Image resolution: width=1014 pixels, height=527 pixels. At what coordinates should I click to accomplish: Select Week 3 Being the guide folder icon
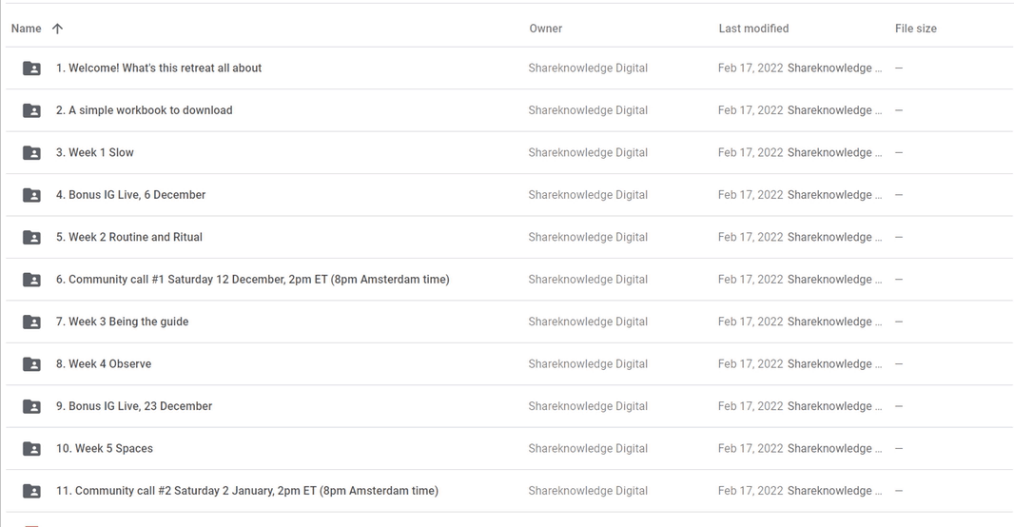[31, 322]
